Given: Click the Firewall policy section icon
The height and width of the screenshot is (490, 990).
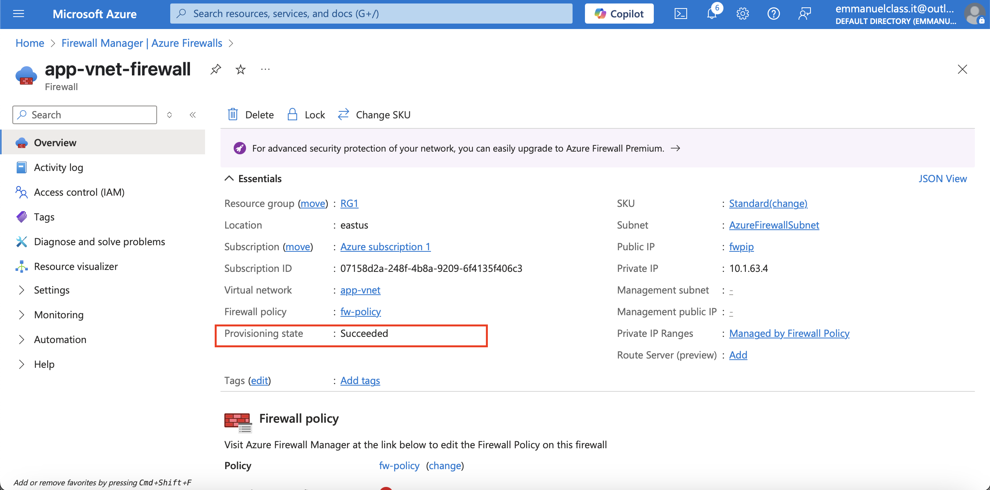Looking at the screenshot, I should tap(238, 423).
